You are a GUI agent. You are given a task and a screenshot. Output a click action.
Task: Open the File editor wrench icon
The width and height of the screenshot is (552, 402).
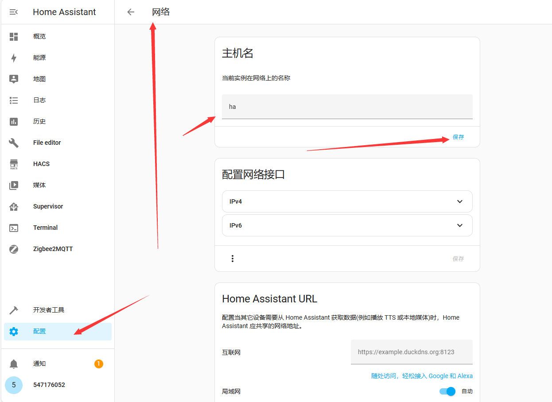tap(14, 143)
